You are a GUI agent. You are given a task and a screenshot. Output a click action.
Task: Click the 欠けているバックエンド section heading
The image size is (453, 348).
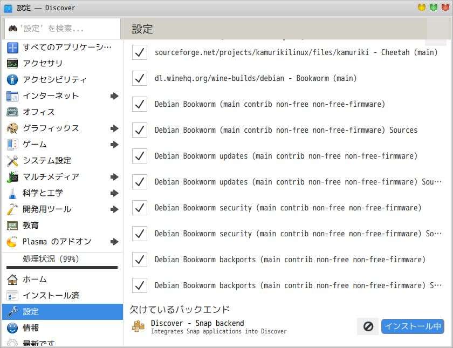[x=180, y=310]
